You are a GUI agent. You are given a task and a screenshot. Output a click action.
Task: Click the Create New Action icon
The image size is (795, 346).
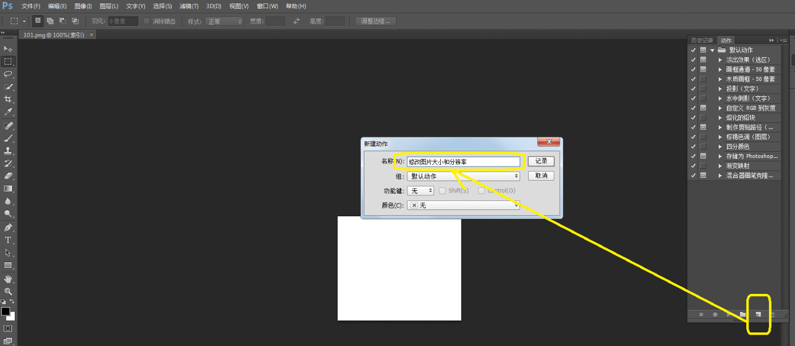coord(758,314)
